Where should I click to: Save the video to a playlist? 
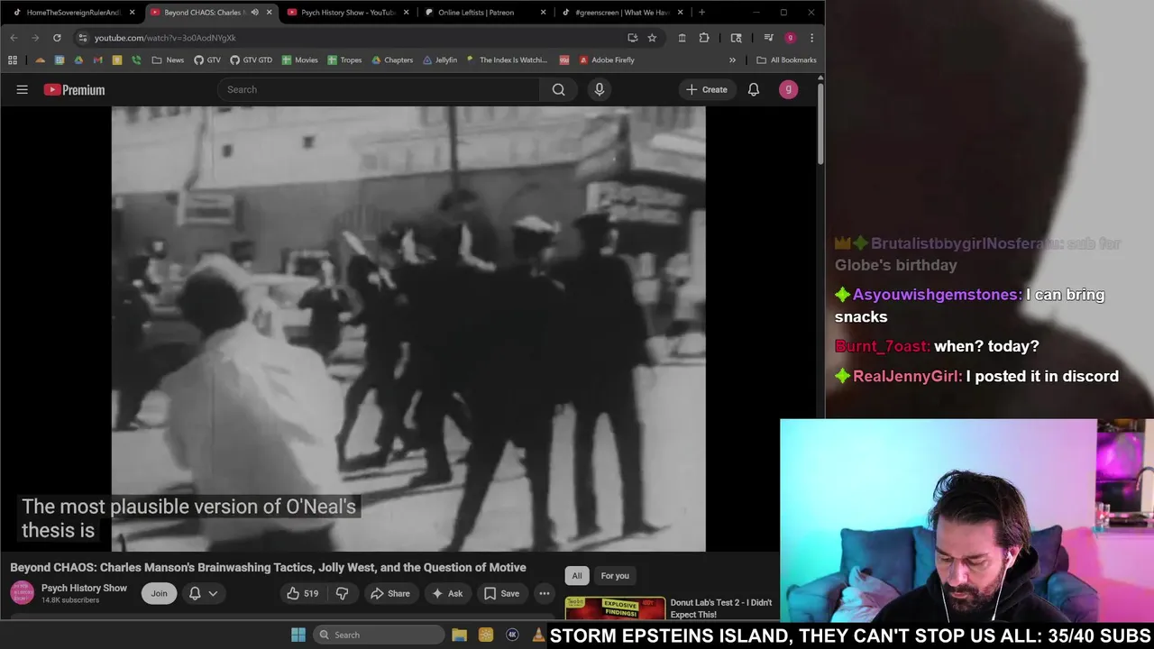[501, 593]
